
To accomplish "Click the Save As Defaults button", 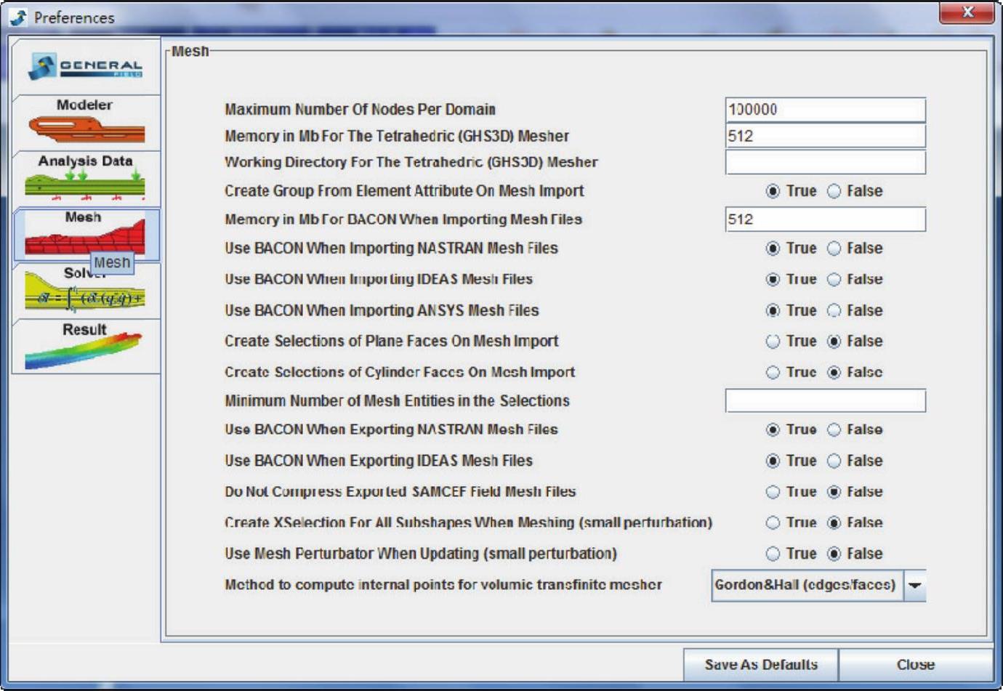I will (x=760, y=665).
